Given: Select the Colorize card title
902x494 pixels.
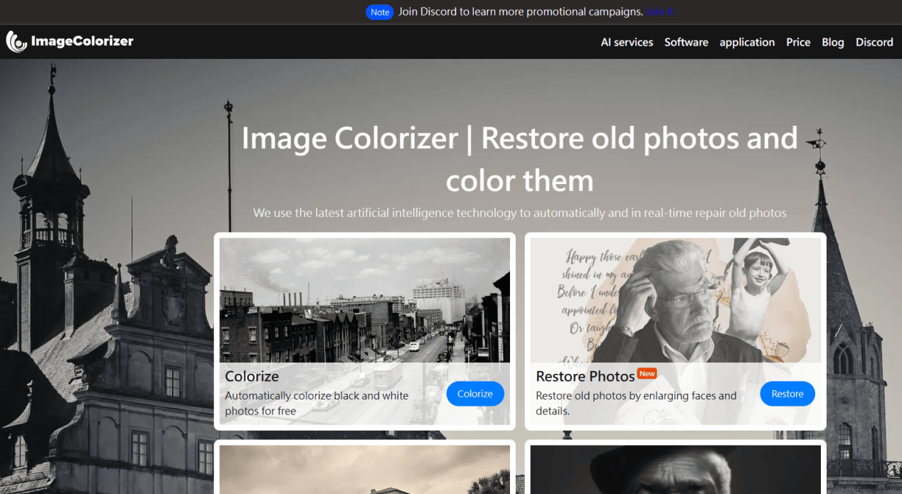Looking at the screenshot, I should tap(252, 376).
